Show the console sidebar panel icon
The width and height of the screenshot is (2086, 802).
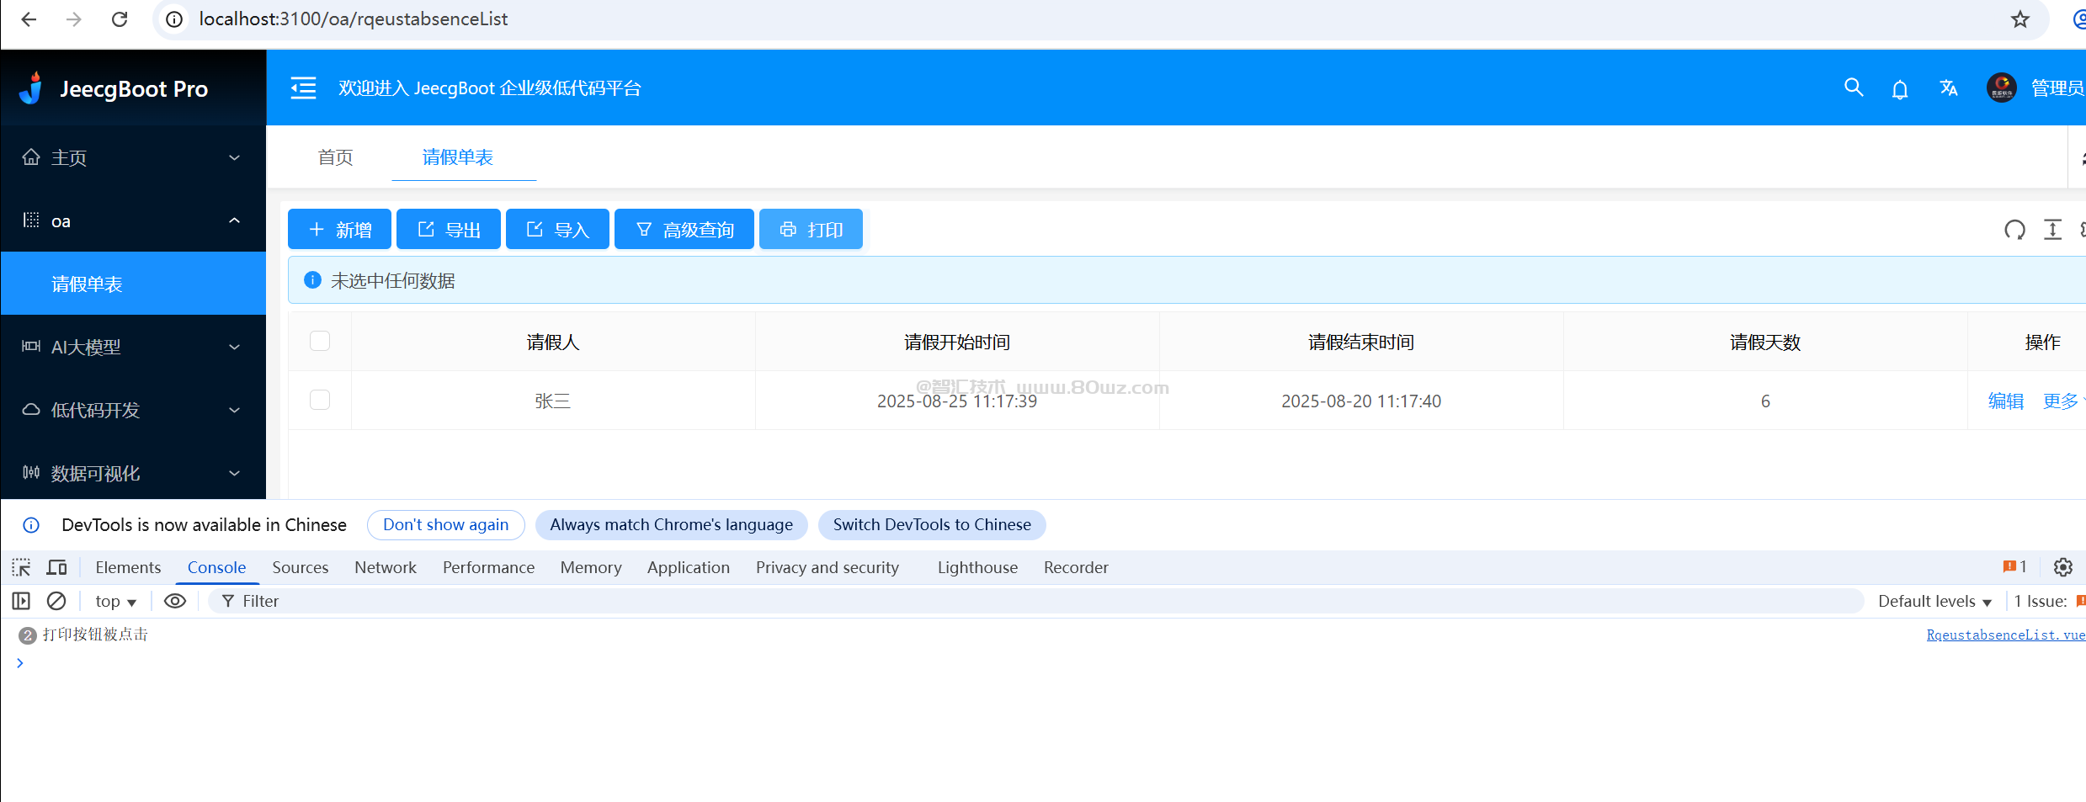pos(21,601)
